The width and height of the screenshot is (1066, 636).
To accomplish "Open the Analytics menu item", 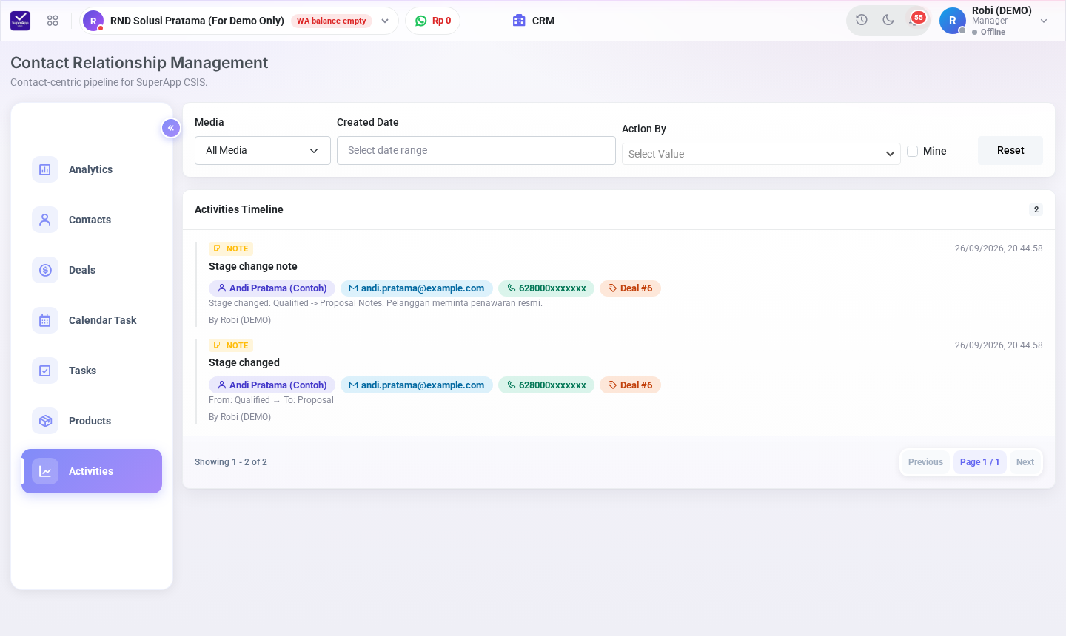I will tap(92, 169).
